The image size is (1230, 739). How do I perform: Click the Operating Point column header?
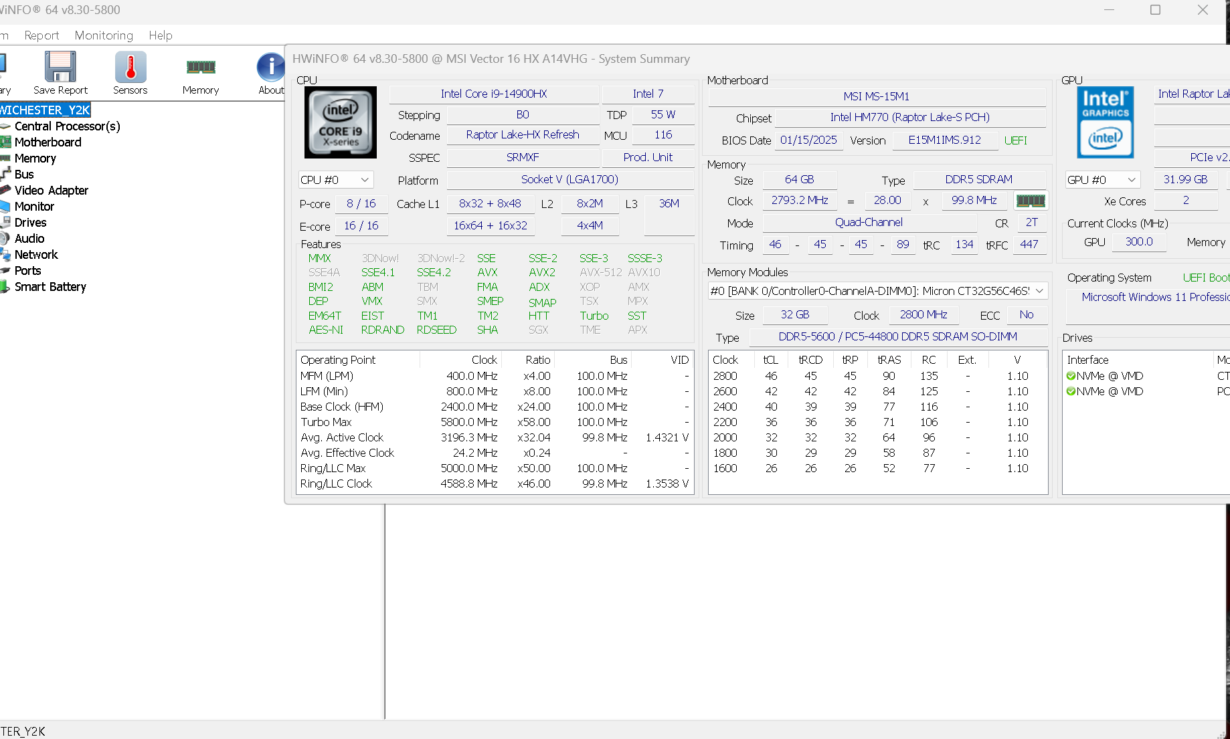click(358, 360)
